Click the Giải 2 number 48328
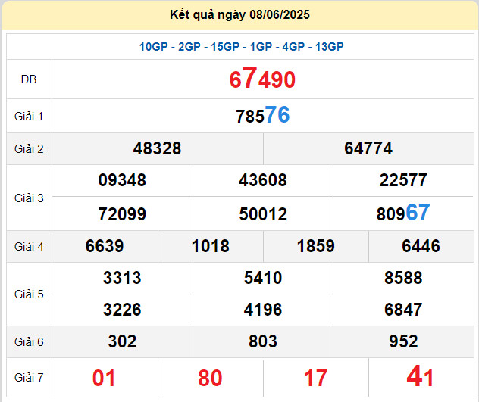 click(157, 148)
